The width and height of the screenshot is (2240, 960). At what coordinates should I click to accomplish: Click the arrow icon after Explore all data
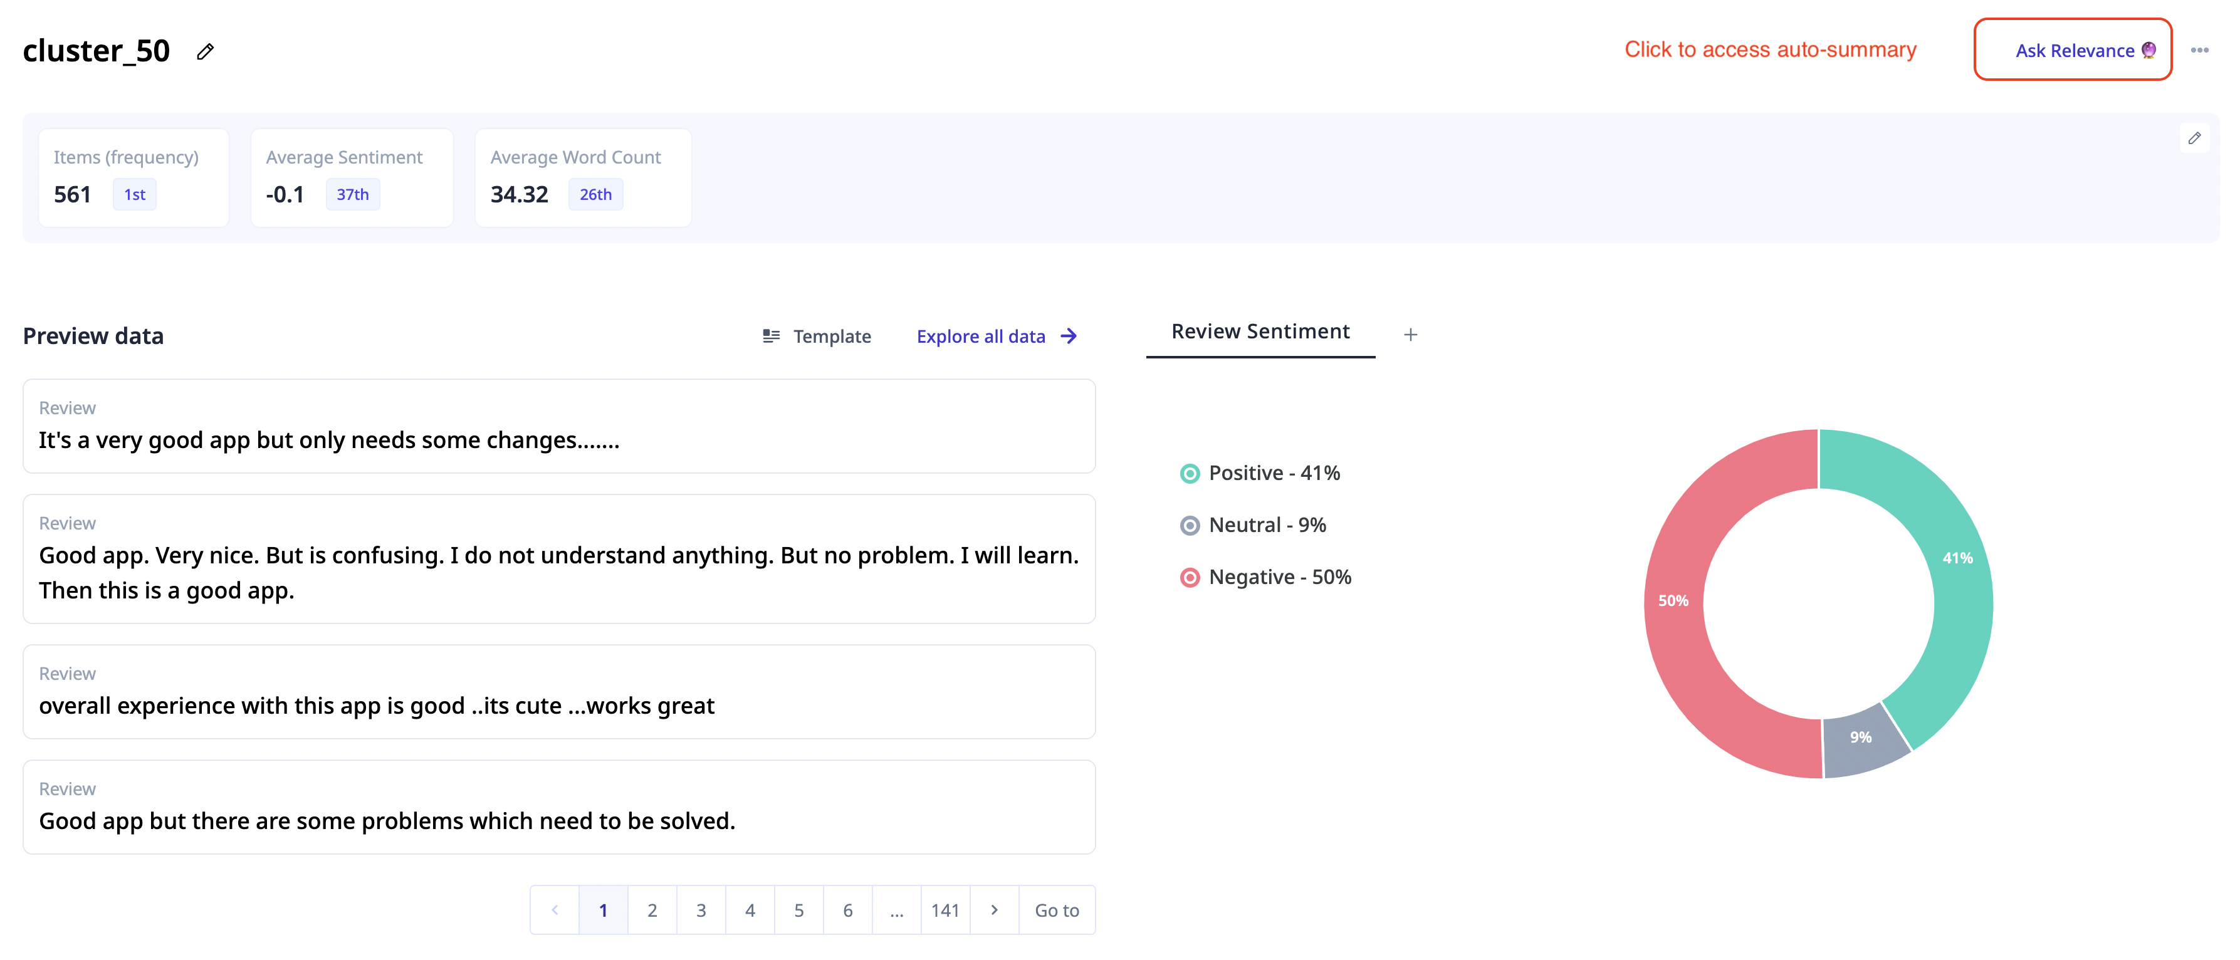point(1070,337)
